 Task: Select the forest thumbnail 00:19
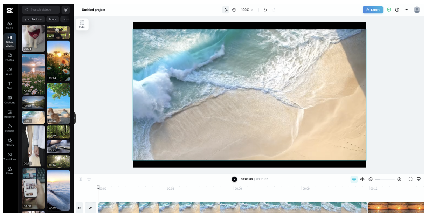(58, 132)
